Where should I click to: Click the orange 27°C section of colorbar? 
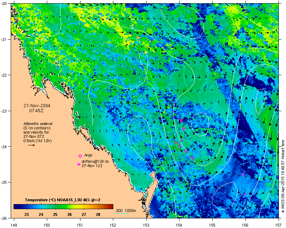coord(84,207)
